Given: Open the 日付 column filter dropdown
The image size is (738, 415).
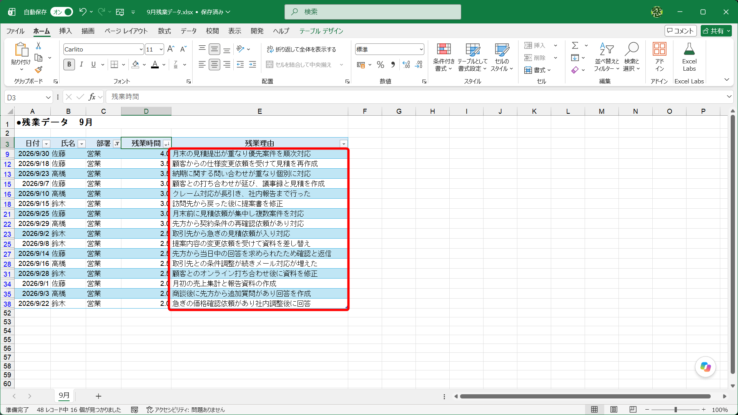Looking at the screenshot, I should point(46,144).
